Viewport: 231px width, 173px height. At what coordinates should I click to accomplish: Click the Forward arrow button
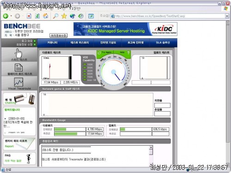(x=17, y=16)
